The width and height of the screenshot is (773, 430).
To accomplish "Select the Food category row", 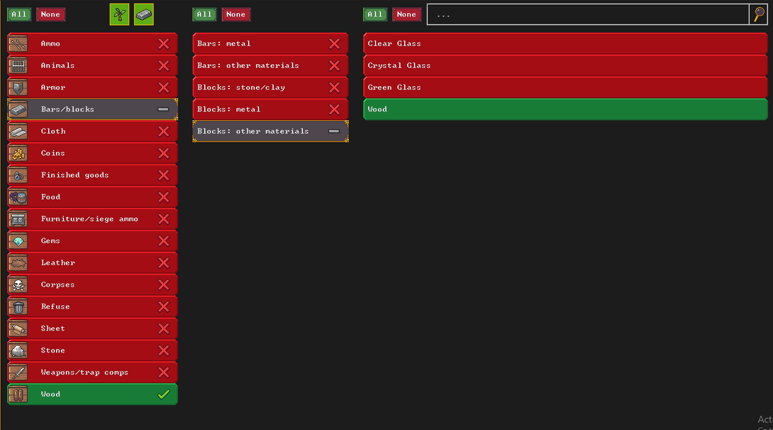I will click(93, 197).
